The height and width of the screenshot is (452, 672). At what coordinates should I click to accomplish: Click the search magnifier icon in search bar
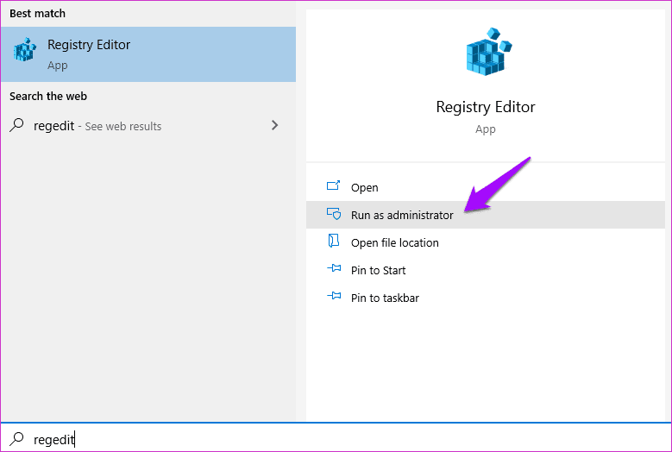pyautogui.click(x=16, y=438)
